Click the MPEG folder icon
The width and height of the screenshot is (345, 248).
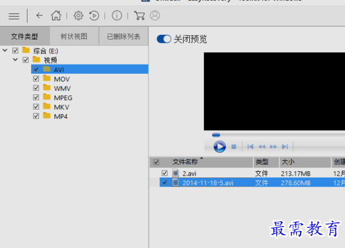click(x=46, y=97)
